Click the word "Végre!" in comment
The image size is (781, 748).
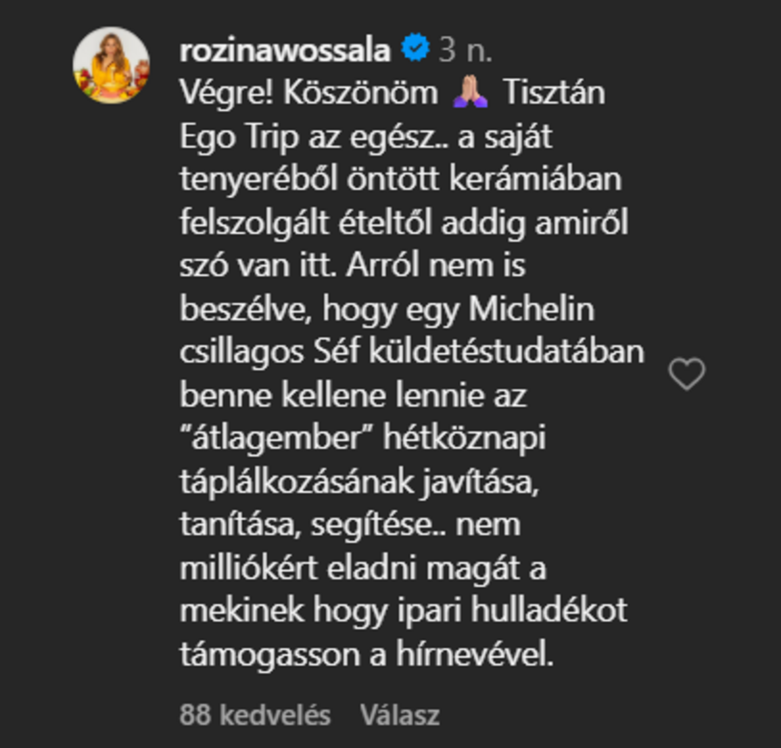click(225, 93)
